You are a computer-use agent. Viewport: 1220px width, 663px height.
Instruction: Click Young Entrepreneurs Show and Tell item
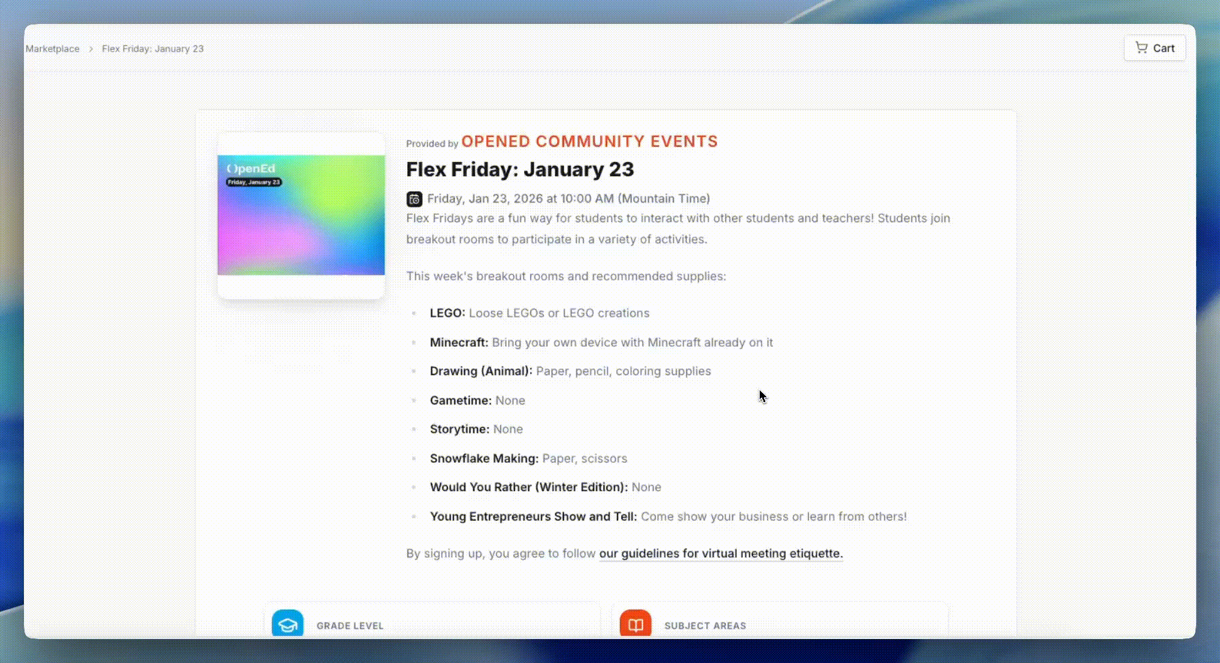(x=668, y=517)
